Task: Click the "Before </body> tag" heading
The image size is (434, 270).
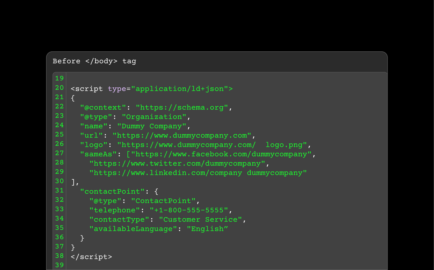Action: pyautogui.click(x=94, y=61)
